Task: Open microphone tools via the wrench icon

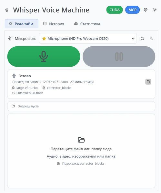Action: point(151,39)
